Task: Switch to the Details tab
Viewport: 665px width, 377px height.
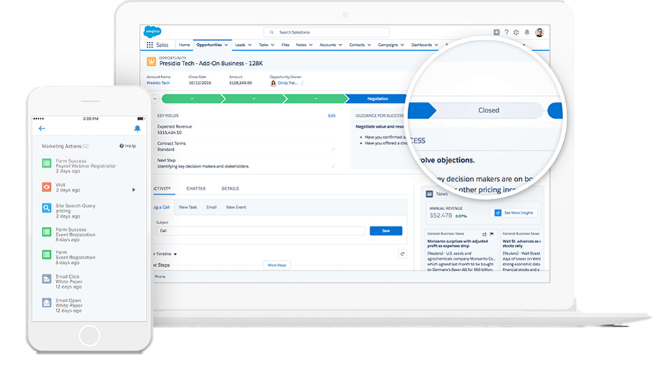Action: pyautogui.click(x=230, y=188)
